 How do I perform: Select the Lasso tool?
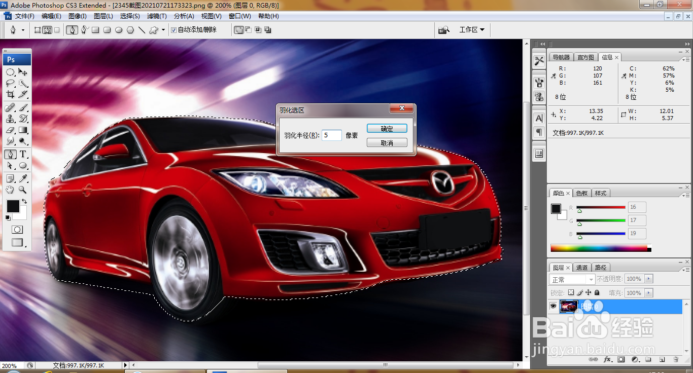click(x=10, y=83)
